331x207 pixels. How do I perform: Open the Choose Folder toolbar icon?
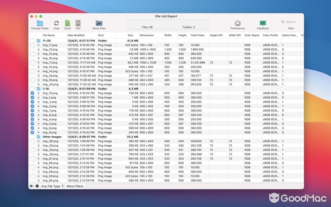39,23
